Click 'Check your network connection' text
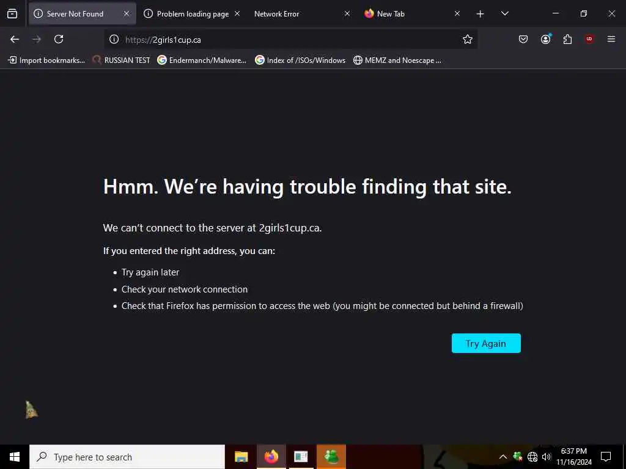 pyautogui.click(x=185, y=289)
